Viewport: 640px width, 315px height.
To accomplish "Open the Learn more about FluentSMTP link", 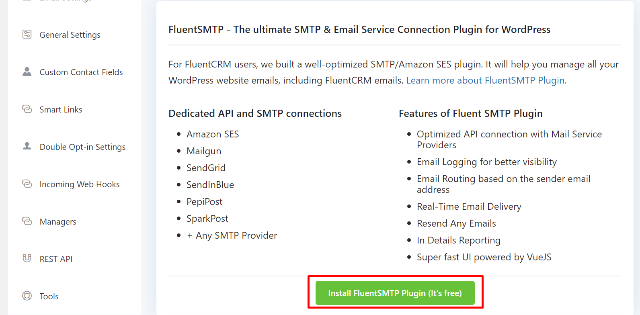I will pos(486,80).
